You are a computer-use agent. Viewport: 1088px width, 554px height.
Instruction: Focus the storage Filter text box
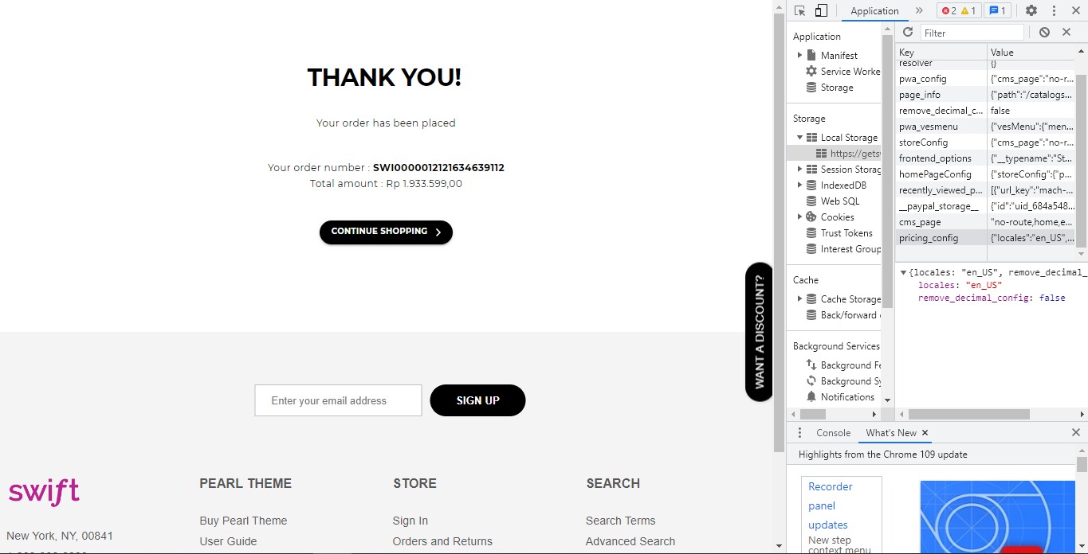[972, 33]
